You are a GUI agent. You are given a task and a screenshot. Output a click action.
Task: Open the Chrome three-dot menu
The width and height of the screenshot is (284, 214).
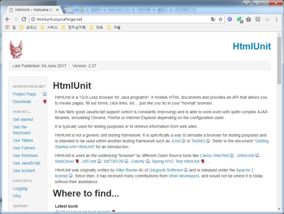click(x=277, y=19)
